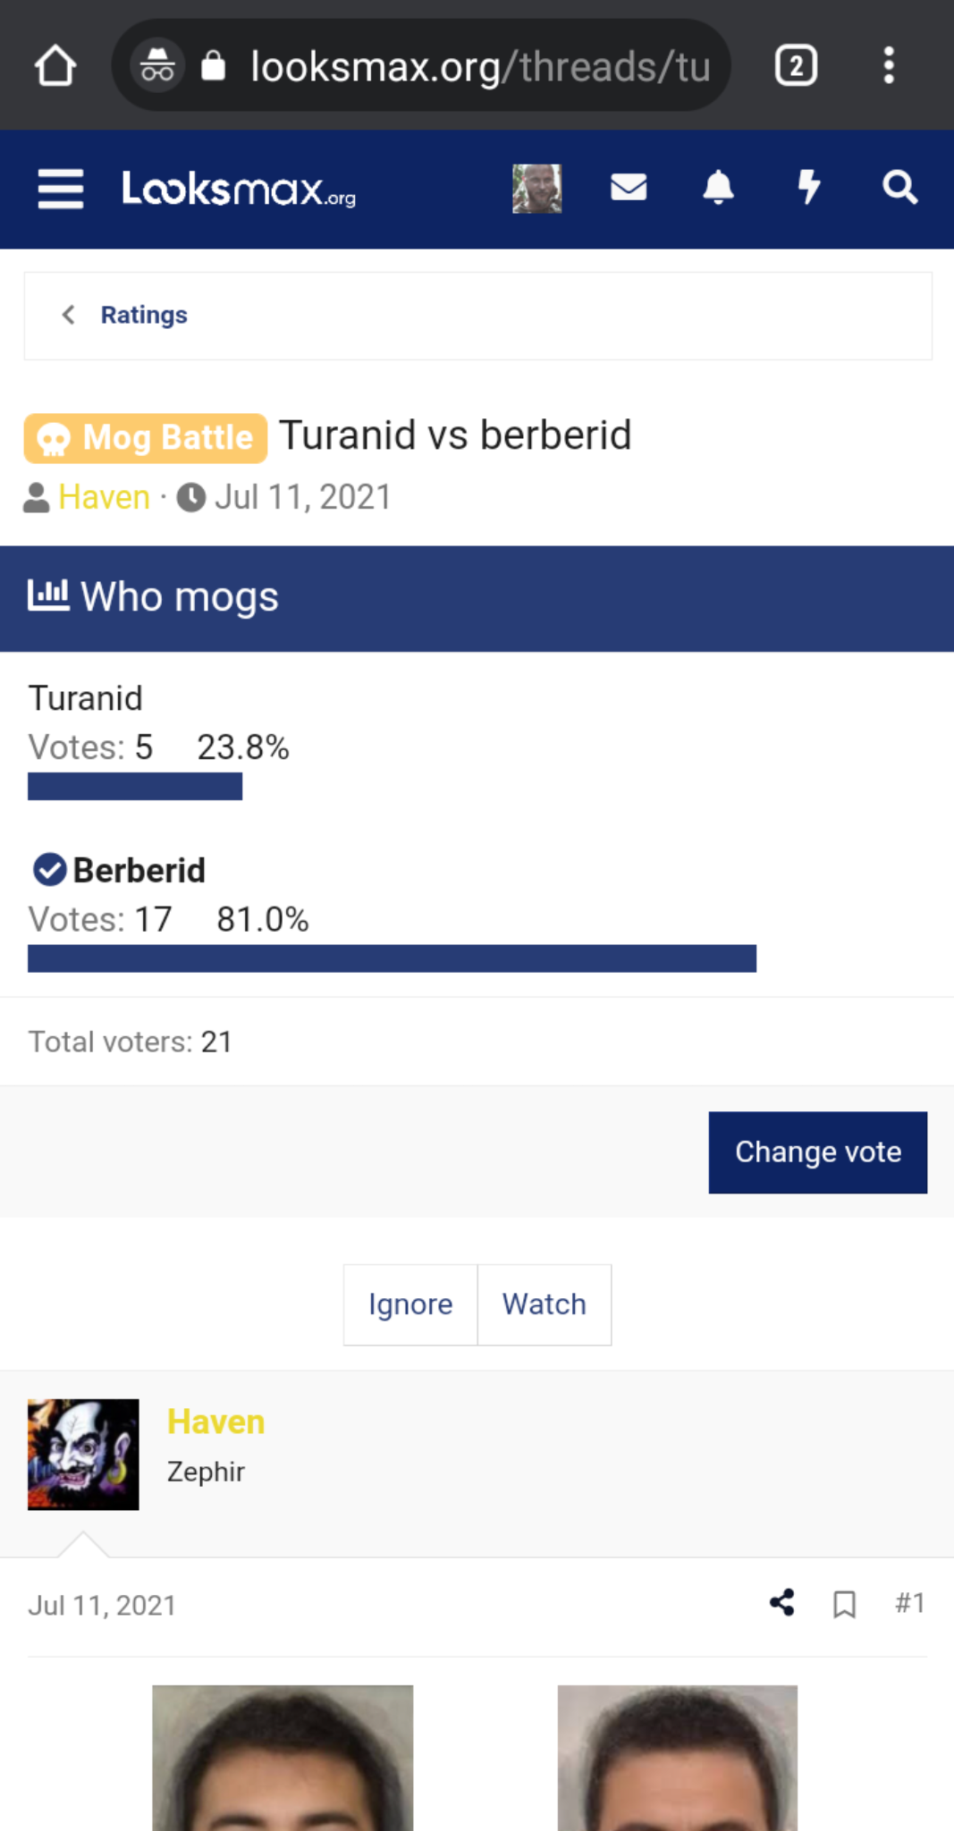Open the inbox envelope icon

click(x=629, y=188)
